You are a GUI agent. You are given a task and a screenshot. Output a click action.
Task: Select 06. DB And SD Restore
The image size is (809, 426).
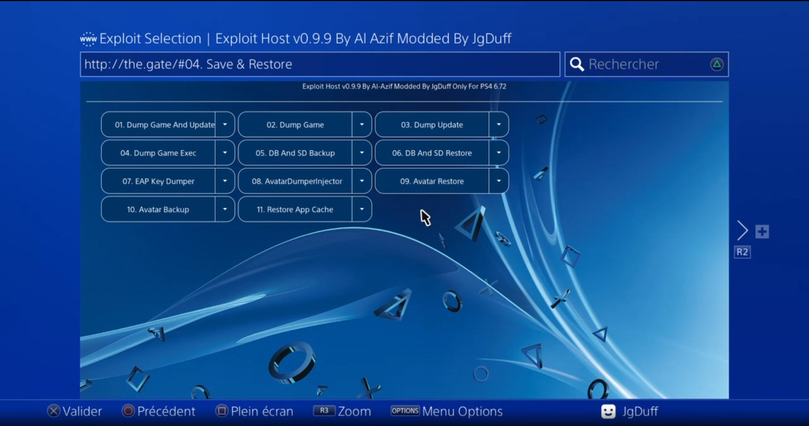coord(432,153)
